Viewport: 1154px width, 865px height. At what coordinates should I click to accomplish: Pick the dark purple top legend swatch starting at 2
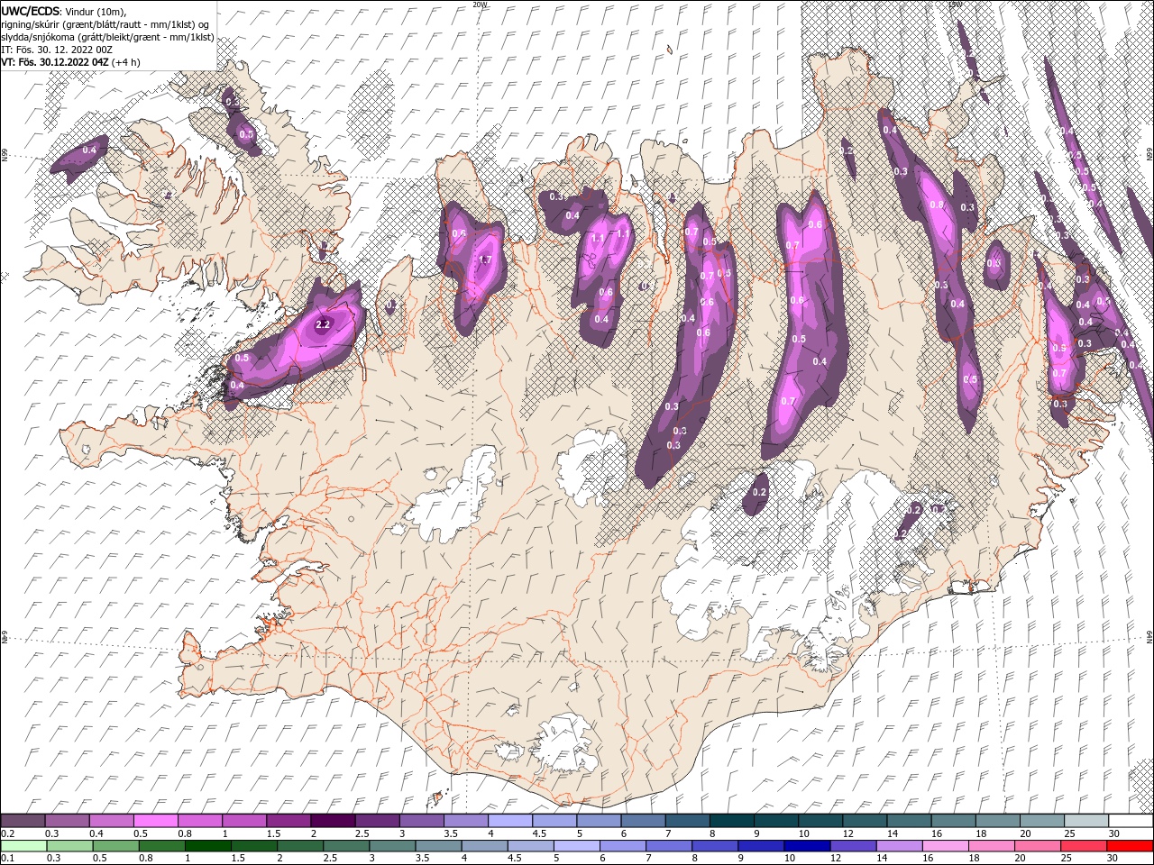(333, 821)
